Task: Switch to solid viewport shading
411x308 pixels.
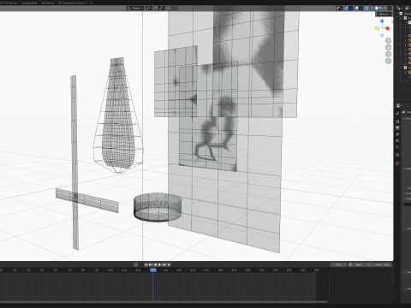Action: tap(377, 8)
